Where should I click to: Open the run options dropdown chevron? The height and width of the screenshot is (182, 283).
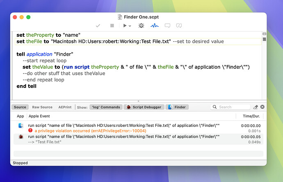130,26
